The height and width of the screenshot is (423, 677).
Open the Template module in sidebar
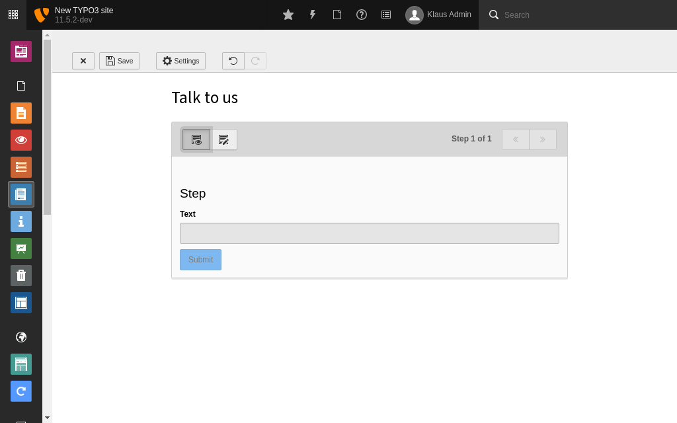pyautogui.click(x=21, y=303)
